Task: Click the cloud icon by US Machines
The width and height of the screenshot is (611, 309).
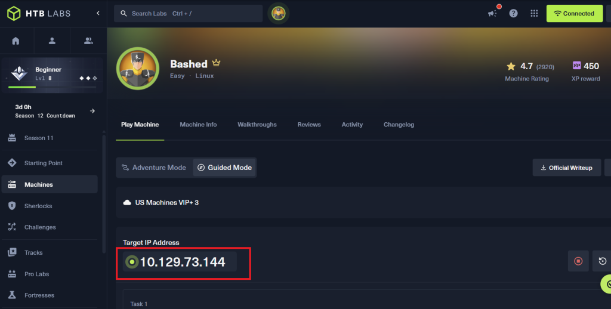Action: click(127, 203)
